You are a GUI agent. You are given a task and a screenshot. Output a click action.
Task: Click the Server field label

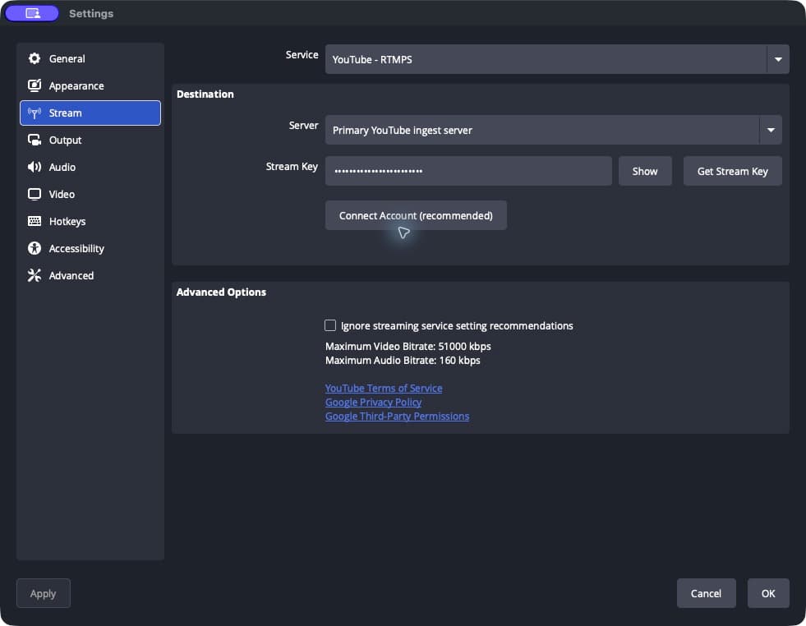(303, 126)
